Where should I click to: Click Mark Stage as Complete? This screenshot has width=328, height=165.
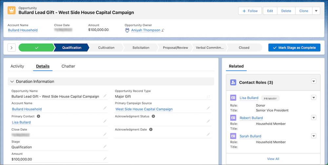pyautogui.click(x=294, y=48)
